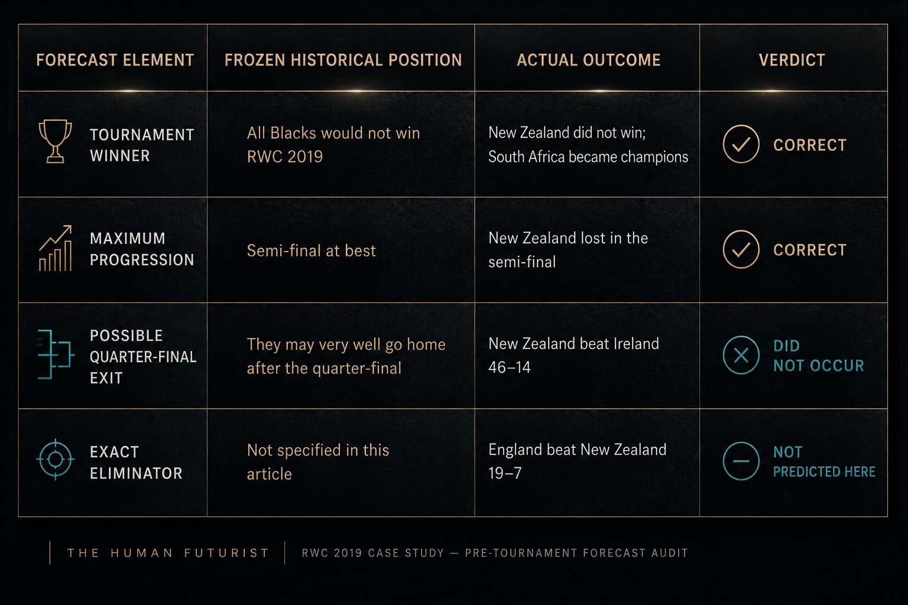Click the RWC 2019 Case Study footer caption
The width and height of the screenshot is (908, 605).
tap(495, 553)
